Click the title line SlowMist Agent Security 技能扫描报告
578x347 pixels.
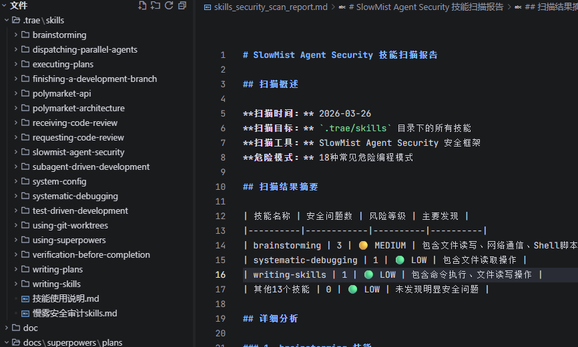tap(340, 55)
